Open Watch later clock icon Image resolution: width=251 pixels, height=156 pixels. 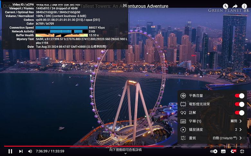[225, 6]
